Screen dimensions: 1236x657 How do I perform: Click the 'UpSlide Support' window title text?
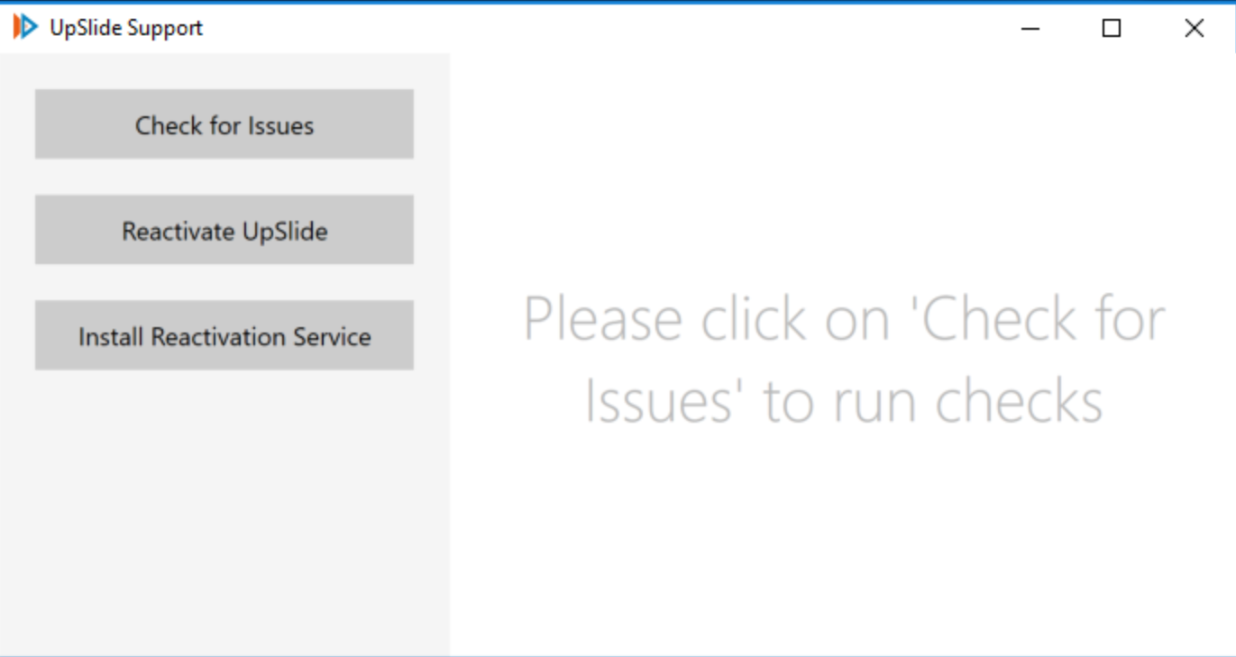126,28
